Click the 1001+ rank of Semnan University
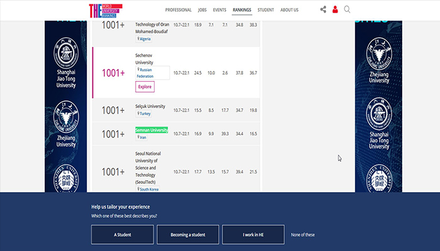 (113, 134)
